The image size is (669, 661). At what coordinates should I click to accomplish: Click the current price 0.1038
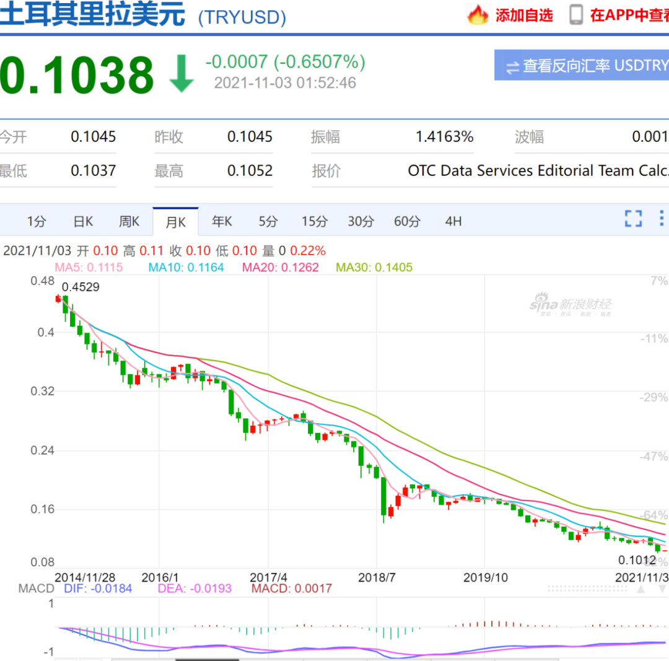77,75
